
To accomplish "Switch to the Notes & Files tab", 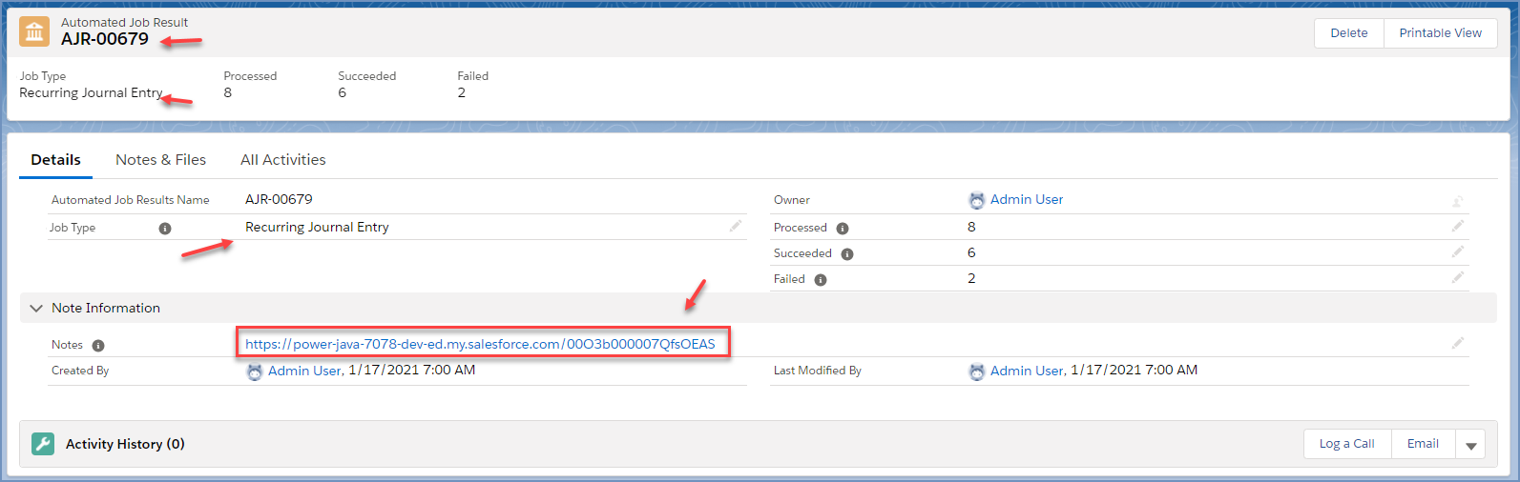I will [x=160, y=160].
